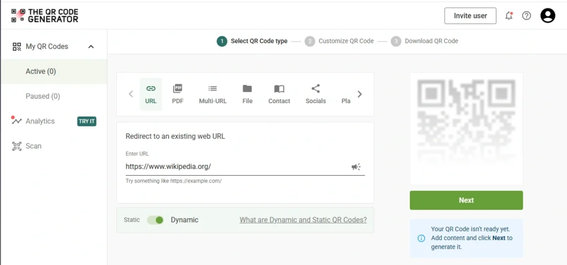Screen dimensions: 567x265
Task: Collapse the My QR Codes section
Action: [x=91, y=47]
